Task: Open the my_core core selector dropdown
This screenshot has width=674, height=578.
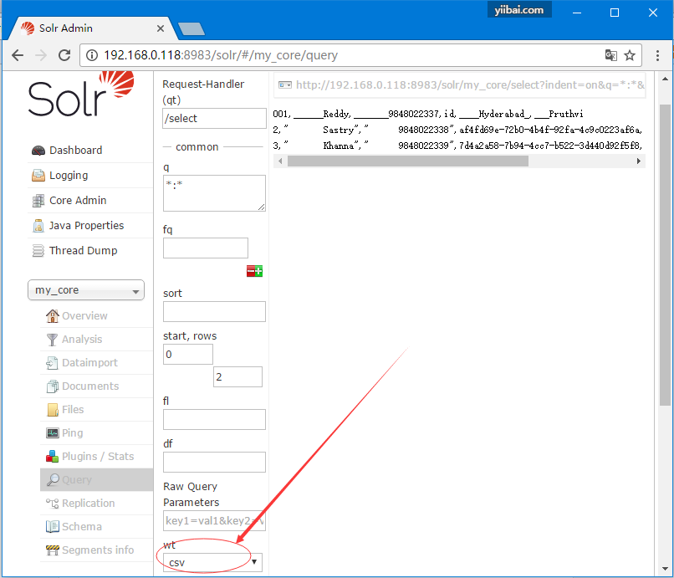Action: tap(86, 290)
